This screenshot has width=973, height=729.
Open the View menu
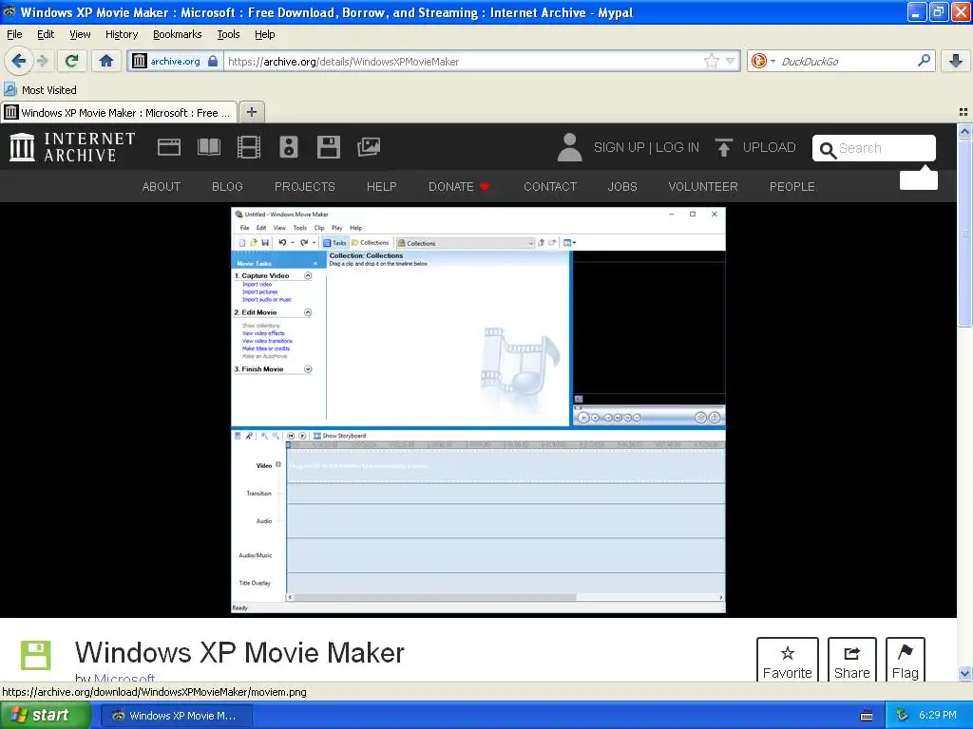click(80, 34)
